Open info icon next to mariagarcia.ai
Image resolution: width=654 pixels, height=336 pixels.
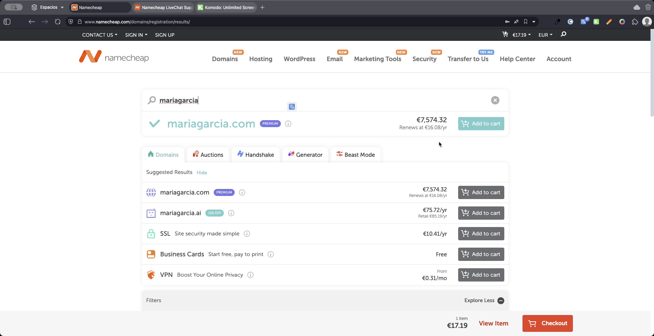[231, 213]
